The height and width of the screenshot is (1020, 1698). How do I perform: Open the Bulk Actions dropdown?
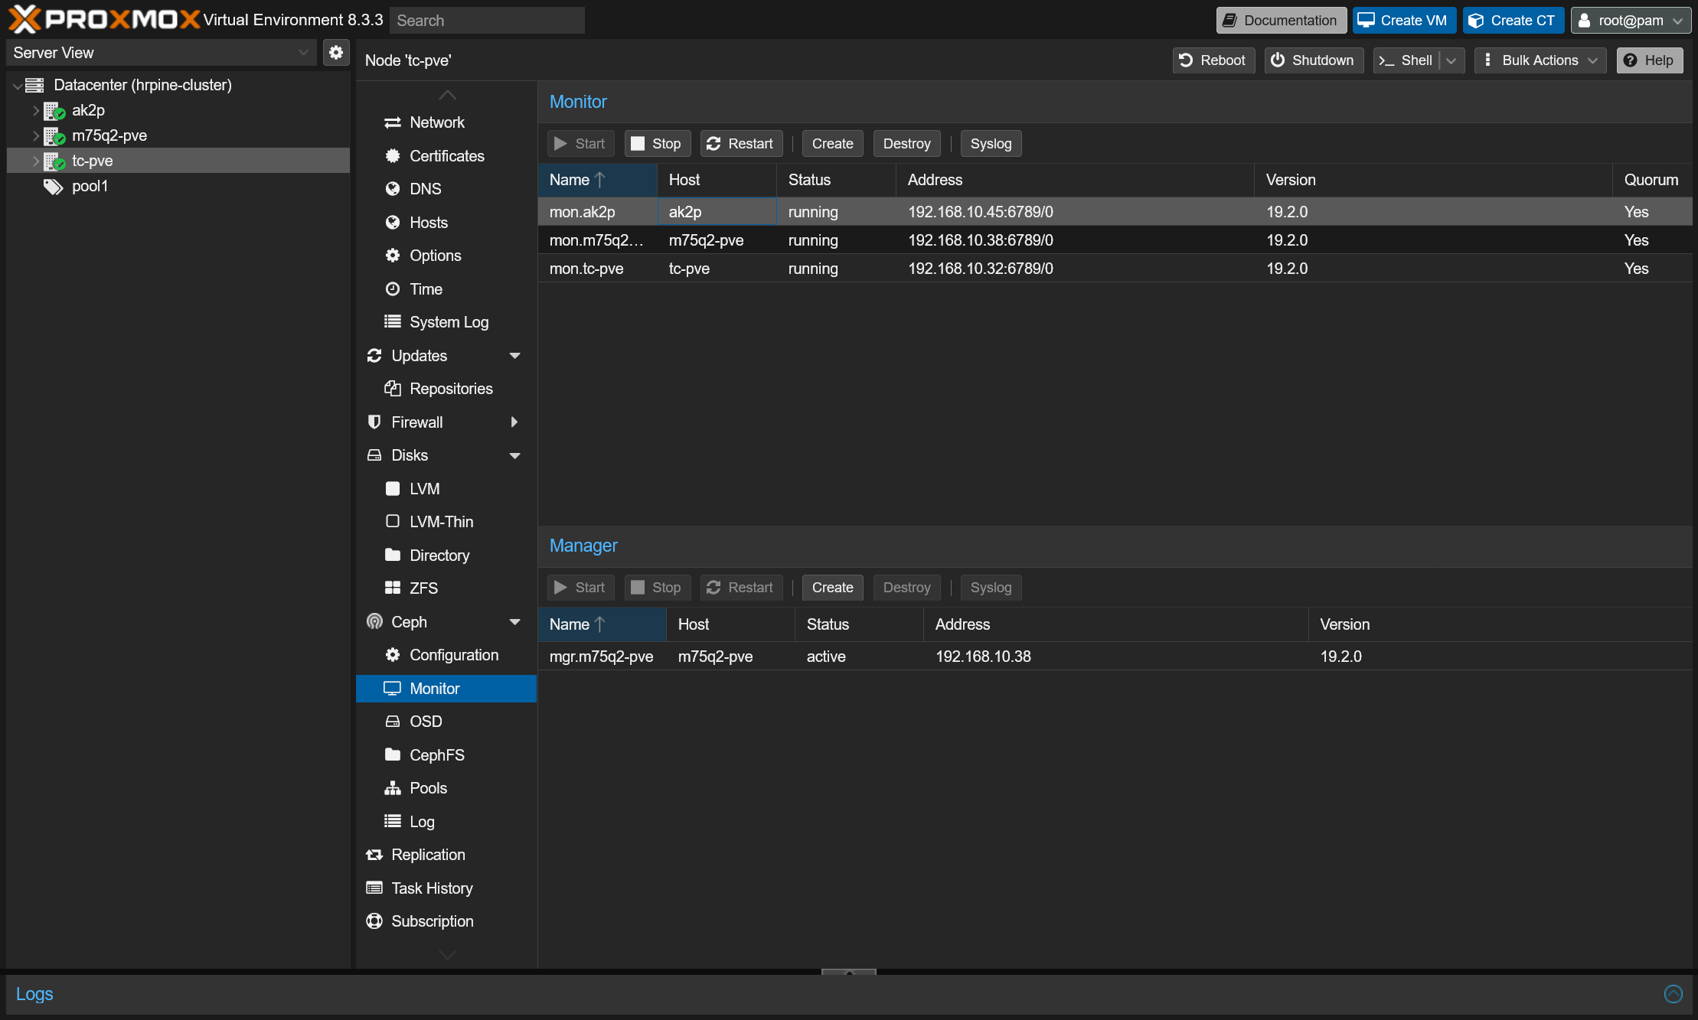(1540, 60)
